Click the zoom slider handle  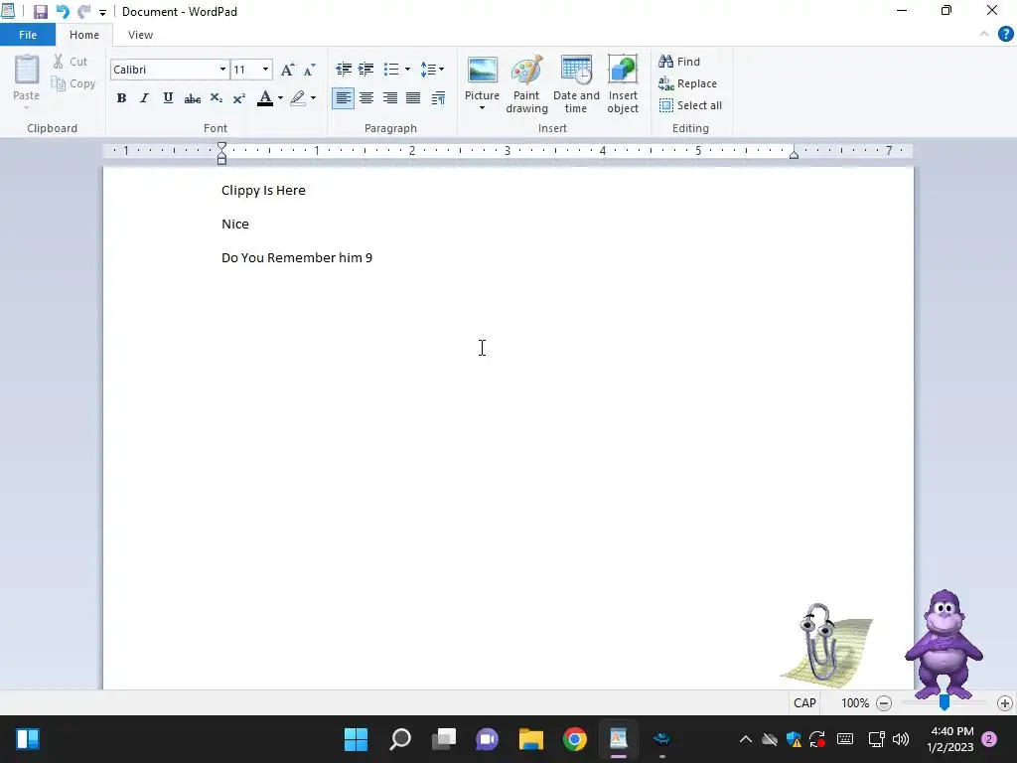tap(944, 702)
